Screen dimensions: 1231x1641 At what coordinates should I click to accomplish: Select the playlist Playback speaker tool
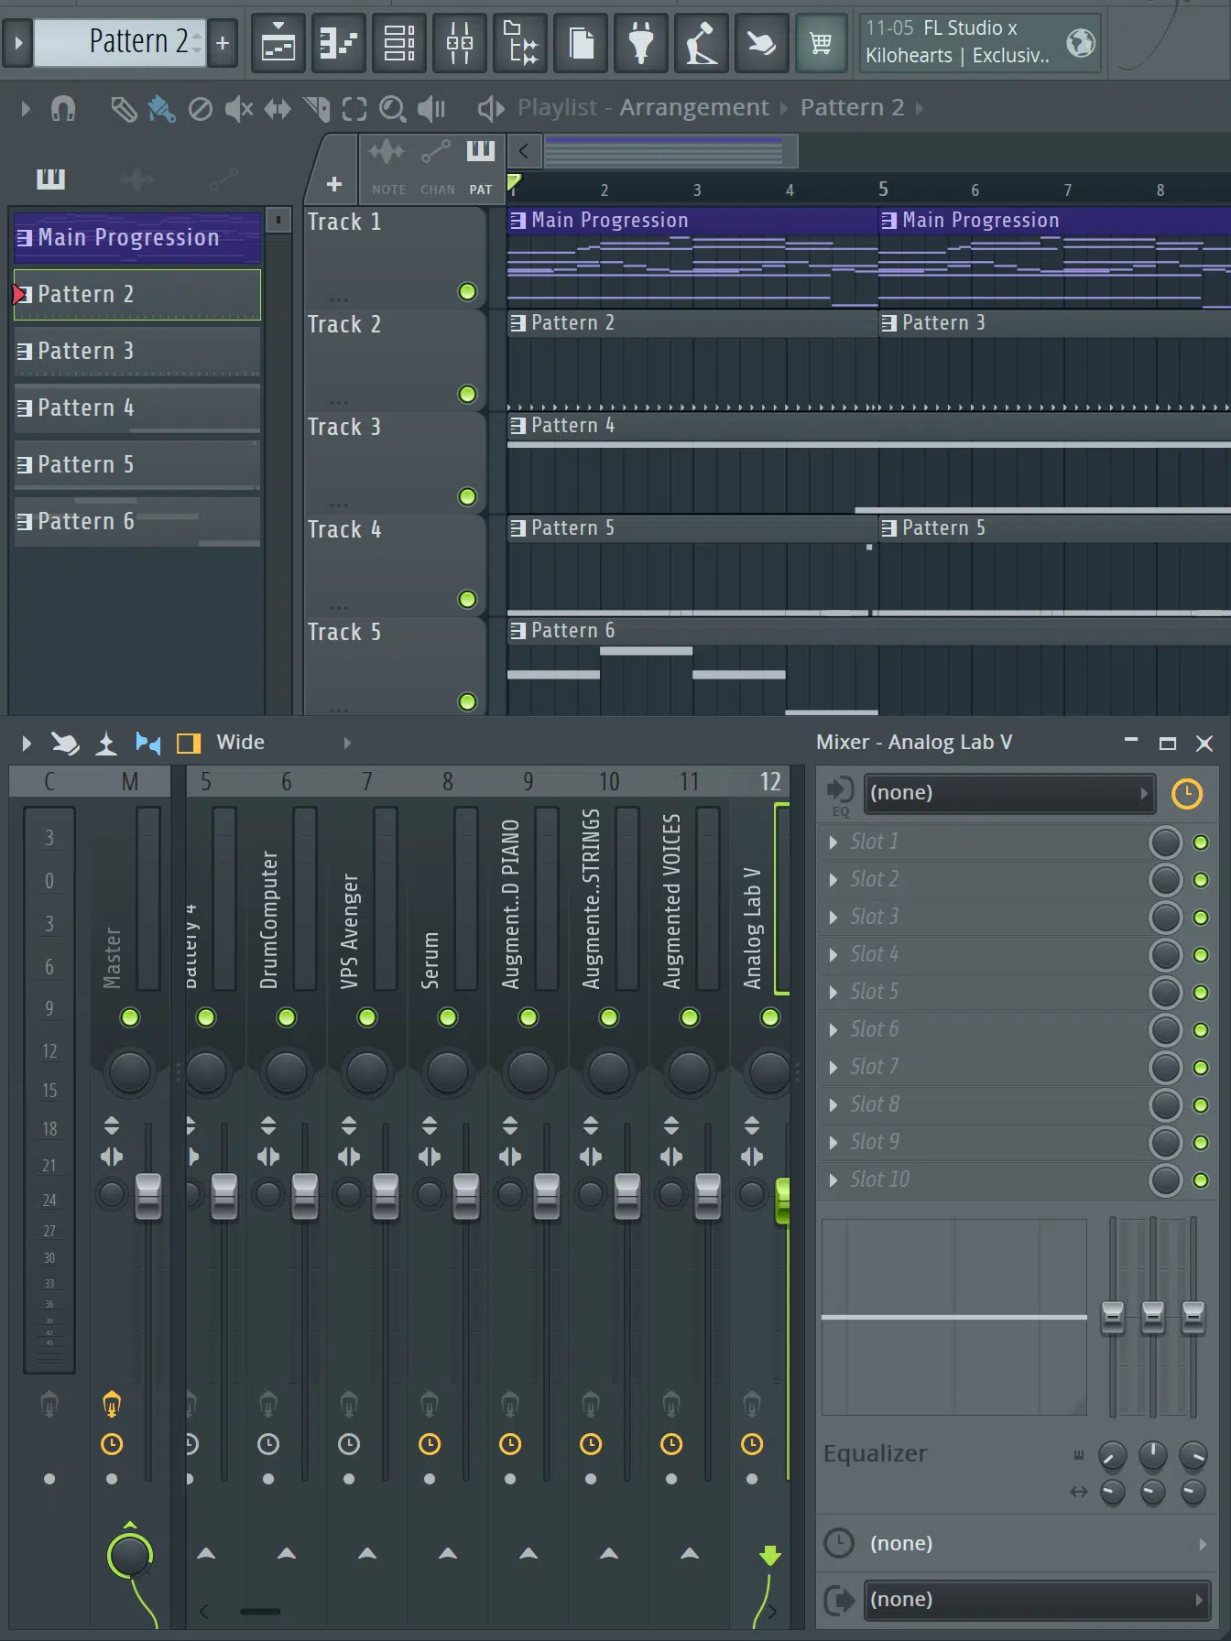pos(431,109)
